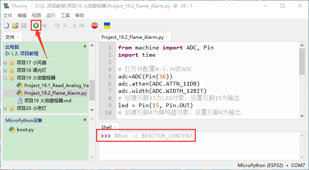Collapse the 项目19 火焰警报器 folder

(x=5, y=78)
